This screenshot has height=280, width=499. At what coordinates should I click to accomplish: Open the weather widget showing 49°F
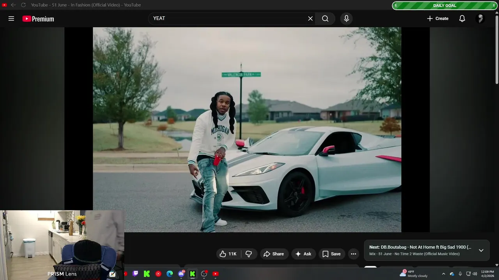tap(414, 274)
